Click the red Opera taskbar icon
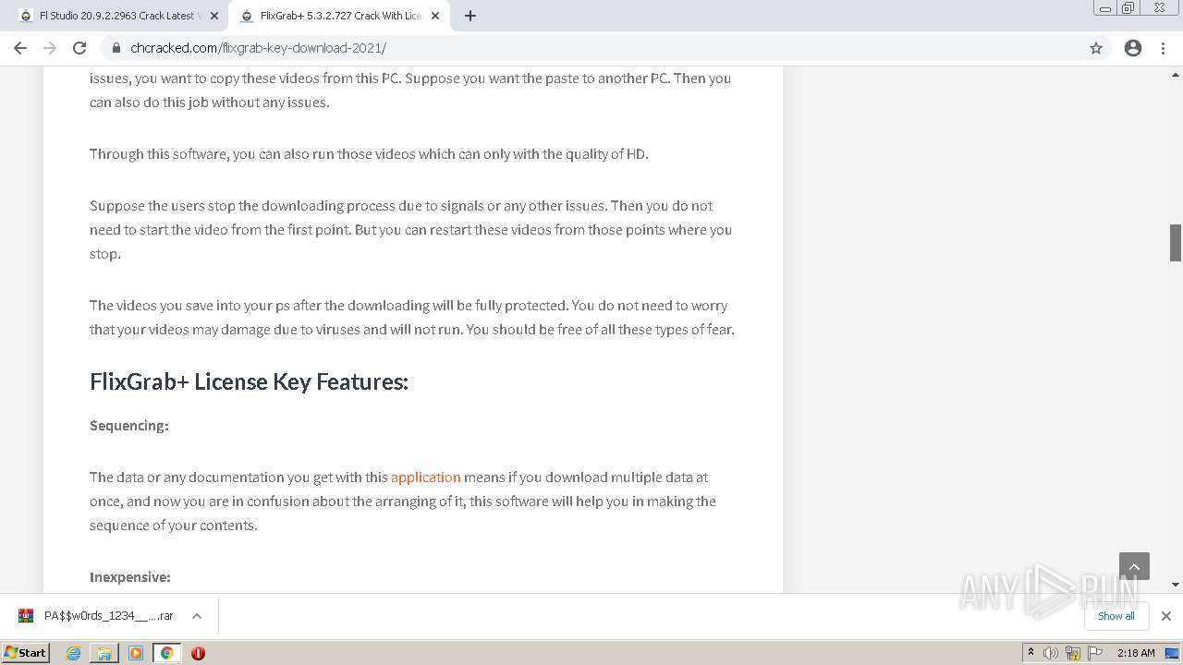Image resolution: width=1183 pixels, height=665 pixels. [x=198, y=653]
